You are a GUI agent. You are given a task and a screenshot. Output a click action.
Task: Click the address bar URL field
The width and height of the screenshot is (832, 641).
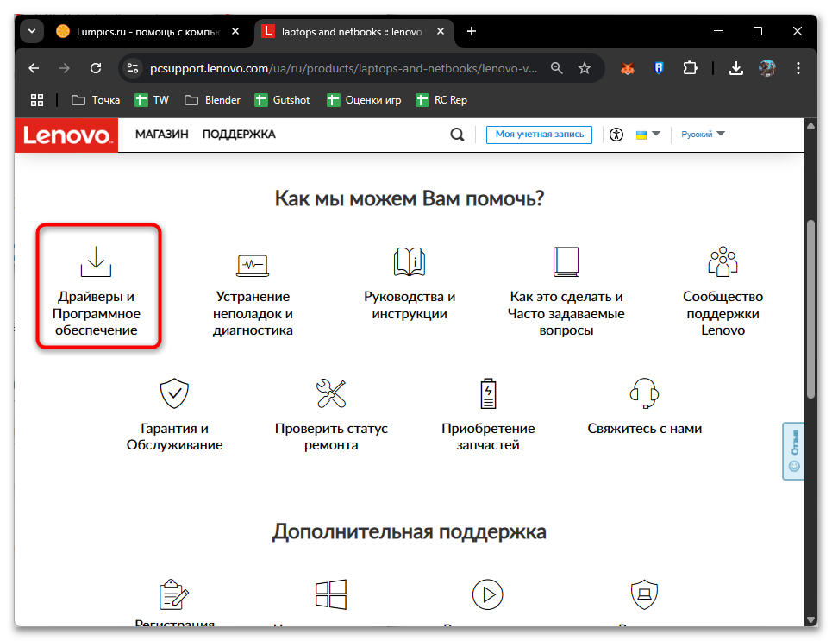[x=343, y=68]
